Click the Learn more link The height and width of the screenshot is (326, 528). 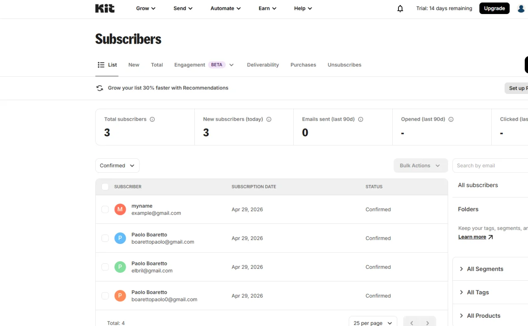click(x=472, y=237)
